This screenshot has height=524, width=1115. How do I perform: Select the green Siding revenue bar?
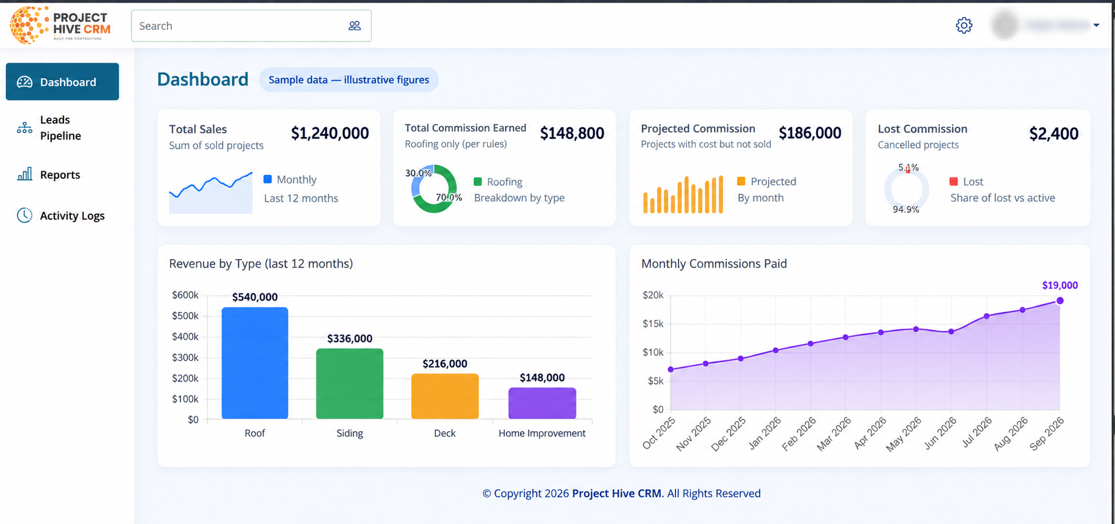coord(350,383)
